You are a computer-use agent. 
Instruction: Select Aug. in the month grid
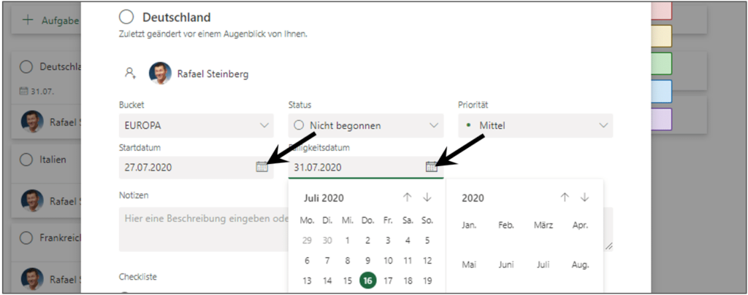(x=580, y=264)
